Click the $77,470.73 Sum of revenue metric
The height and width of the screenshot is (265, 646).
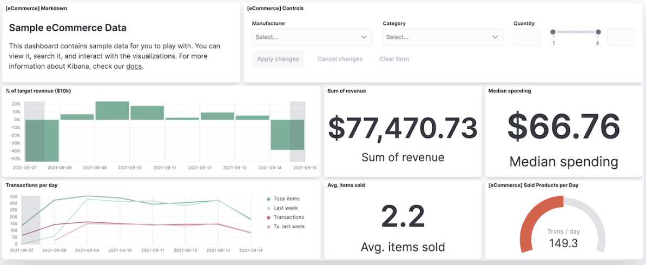coord(403,128)
